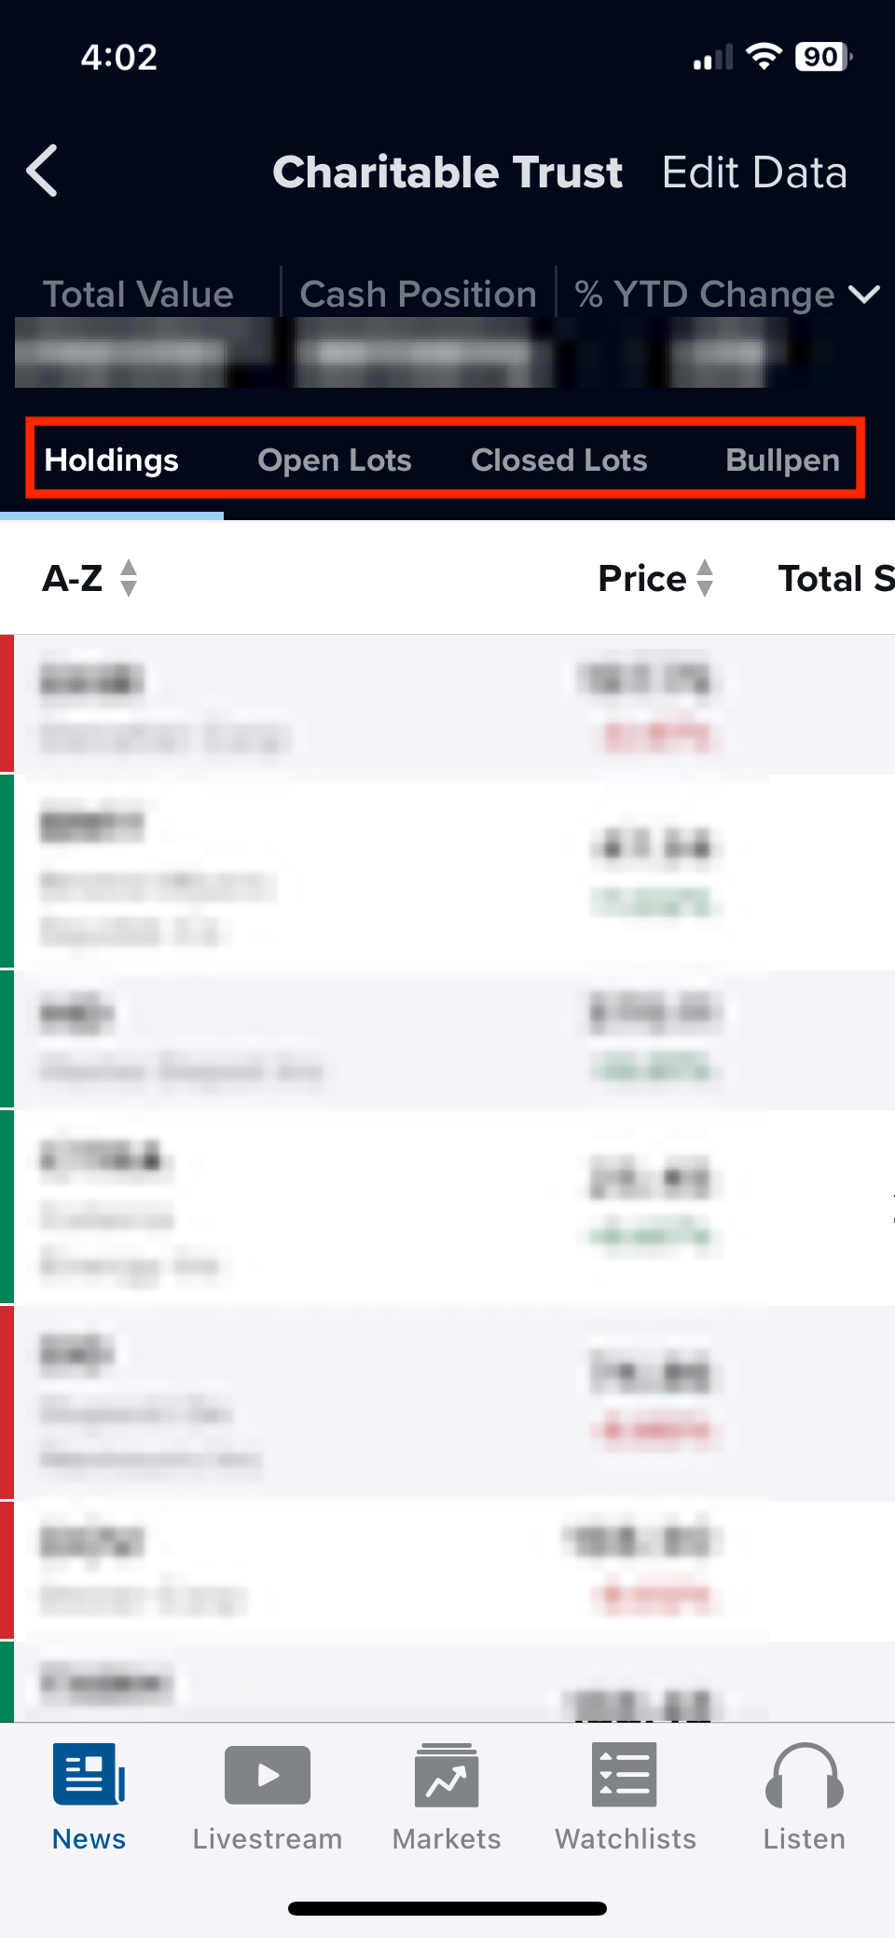Sort by the Total S column header
Image resolution: width=895 pixels, height=1938 pixels.
[836, 579]
